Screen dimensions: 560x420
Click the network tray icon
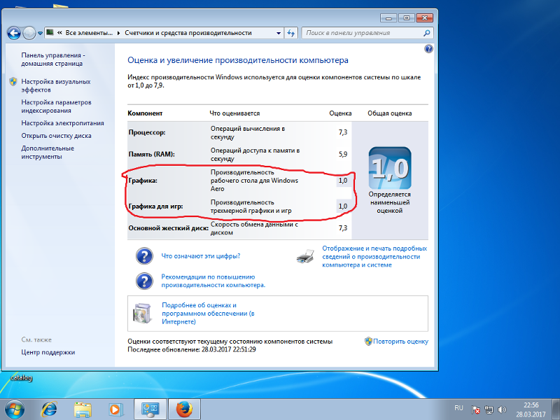(489, 409)
